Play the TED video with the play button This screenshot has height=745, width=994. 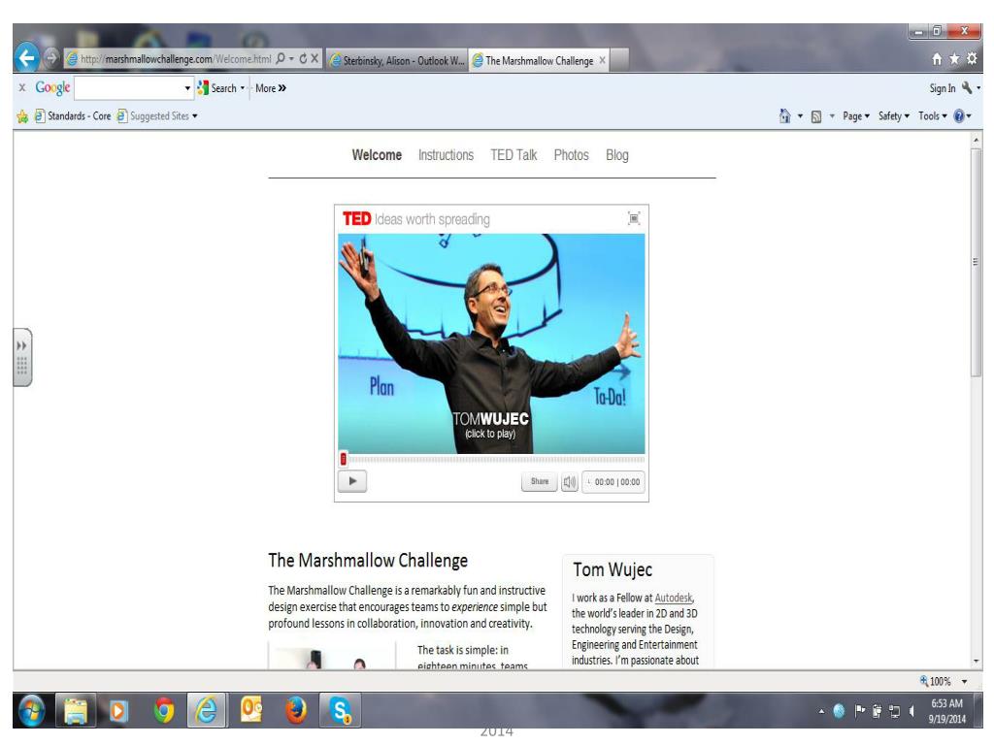[x=352, y=481]
